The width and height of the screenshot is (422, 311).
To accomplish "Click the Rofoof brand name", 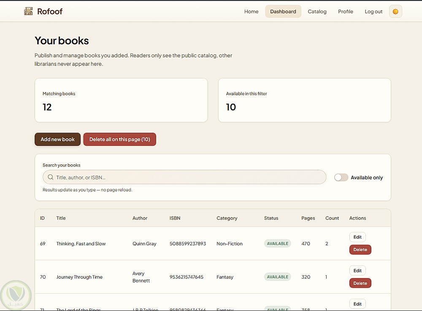I will click(x=50, y=11).
